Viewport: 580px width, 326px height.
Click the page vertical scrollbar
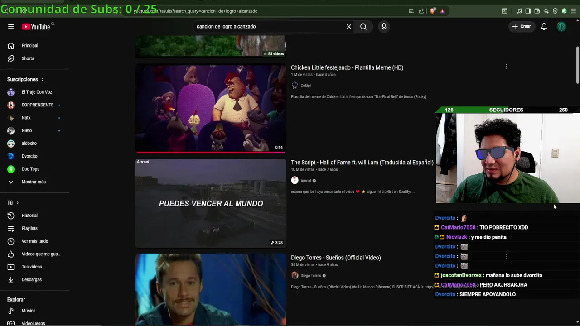point(577,66)
